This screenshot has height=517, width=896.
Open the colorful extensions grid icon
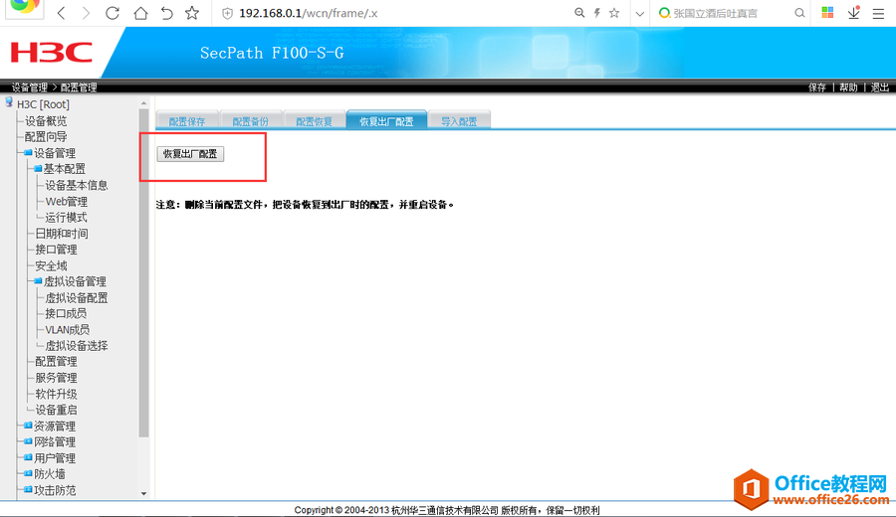coord(827,13)
